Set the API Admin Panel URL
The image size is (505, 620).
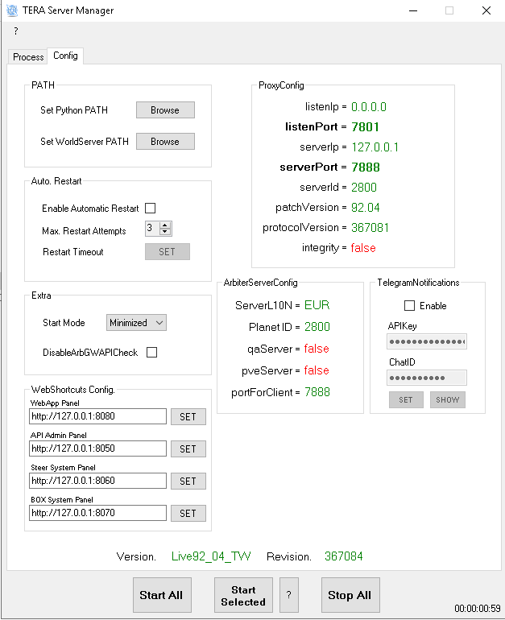[x=188, y=448]
